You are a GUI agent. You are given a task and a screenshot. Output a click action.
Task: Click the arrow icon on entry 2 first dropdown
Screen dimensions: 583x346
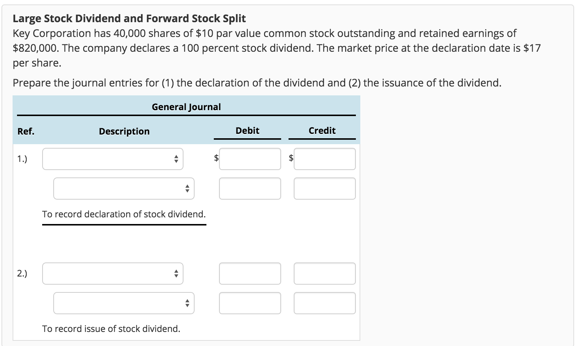coord(176,274)
